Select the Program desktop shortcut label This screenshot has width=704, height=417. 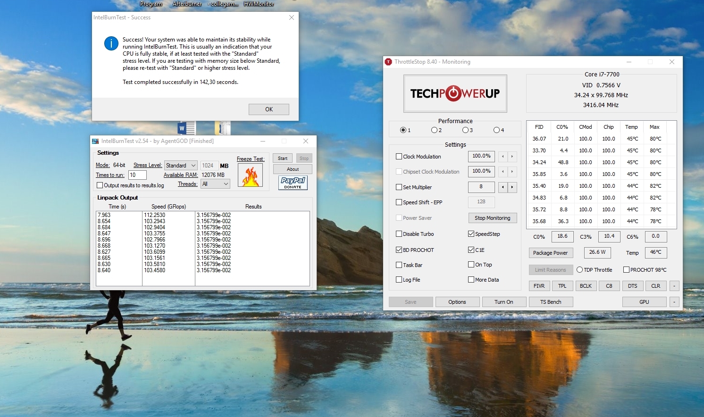click(151, 4)
